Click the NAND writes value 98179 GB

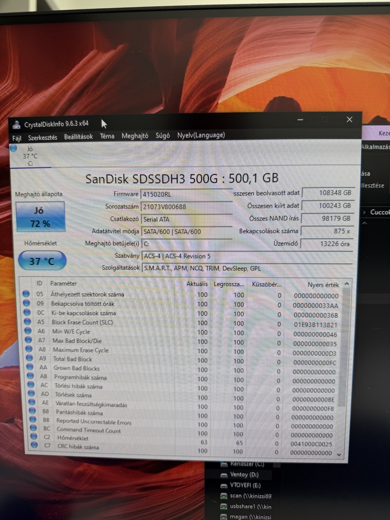point(327,218)
